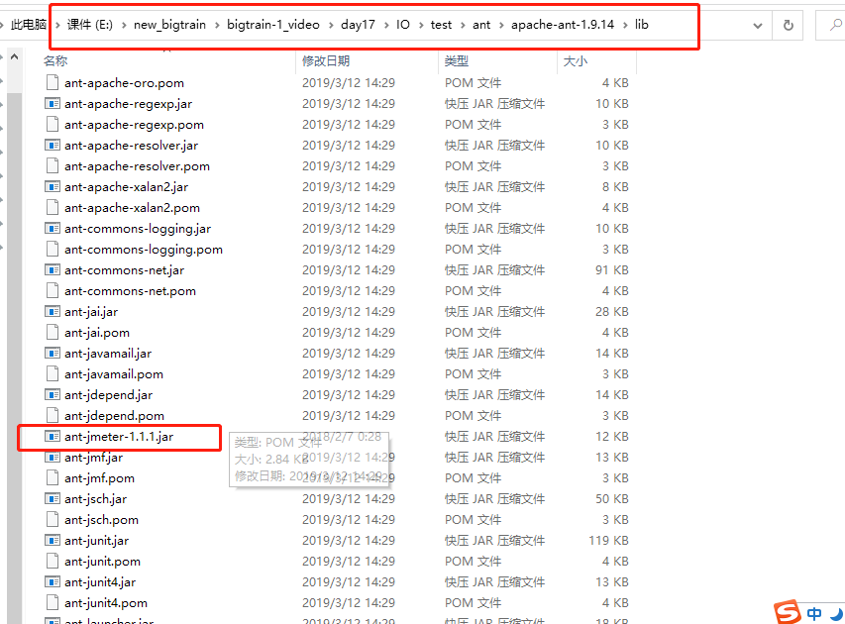
Task: Click the 28 KB size of ant-jai.jar
Action: 611,311
